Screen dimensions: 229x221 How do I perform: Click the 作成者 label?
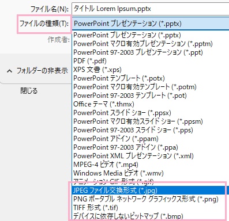pos(58,40)
